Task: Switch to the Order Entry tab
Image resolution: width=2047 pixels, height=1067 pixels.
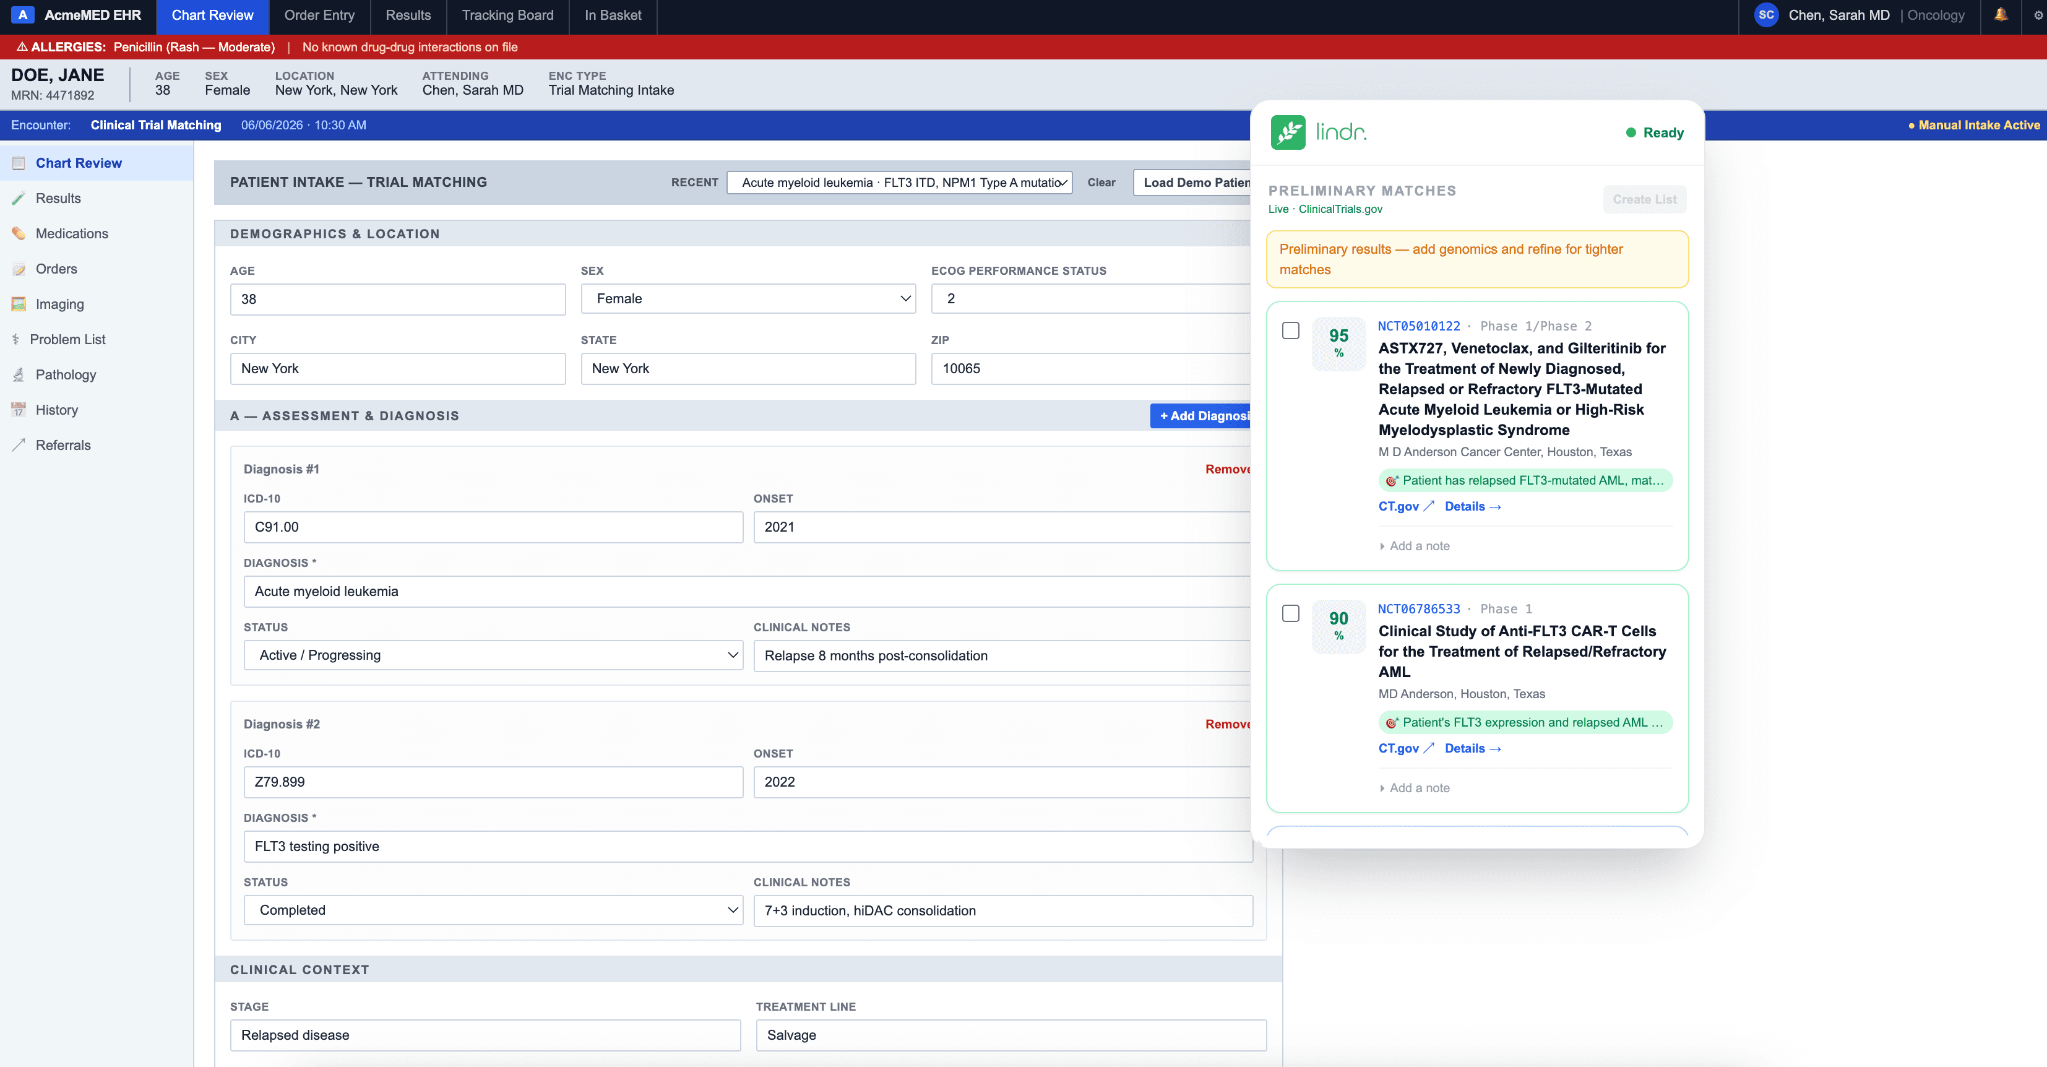Action: [319, 16]
